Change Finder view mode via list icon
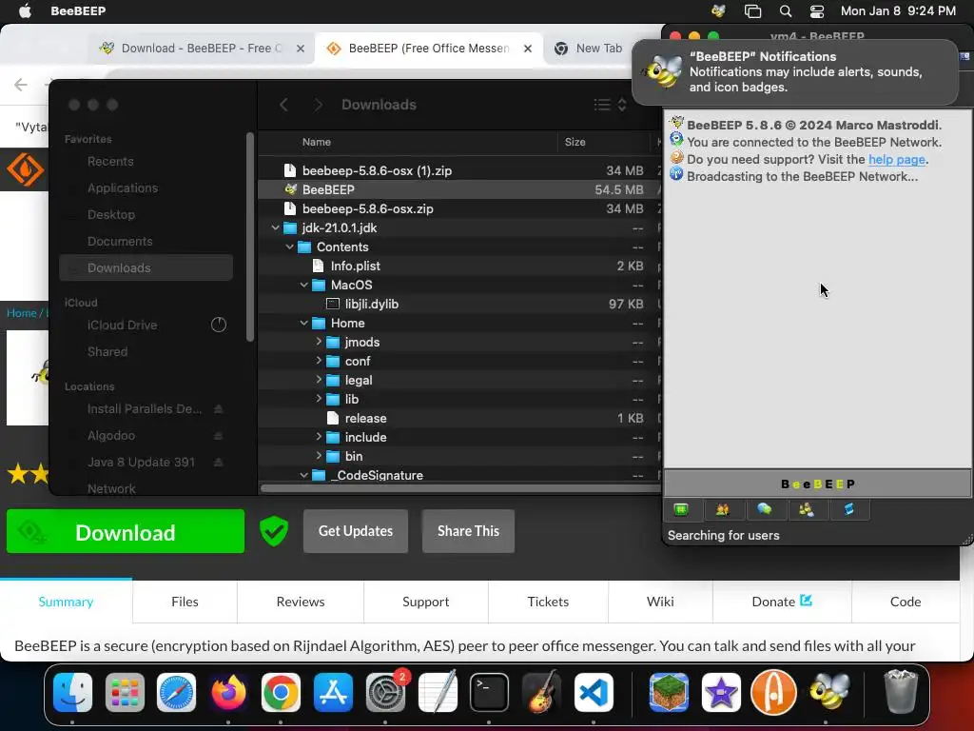This screenshot has height=731, width=974. pyautogui.click(x=610, y=105)
